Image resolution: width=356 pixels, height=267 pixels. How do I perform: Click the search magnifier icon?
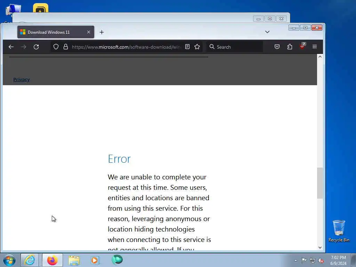[x=212, y=47]
